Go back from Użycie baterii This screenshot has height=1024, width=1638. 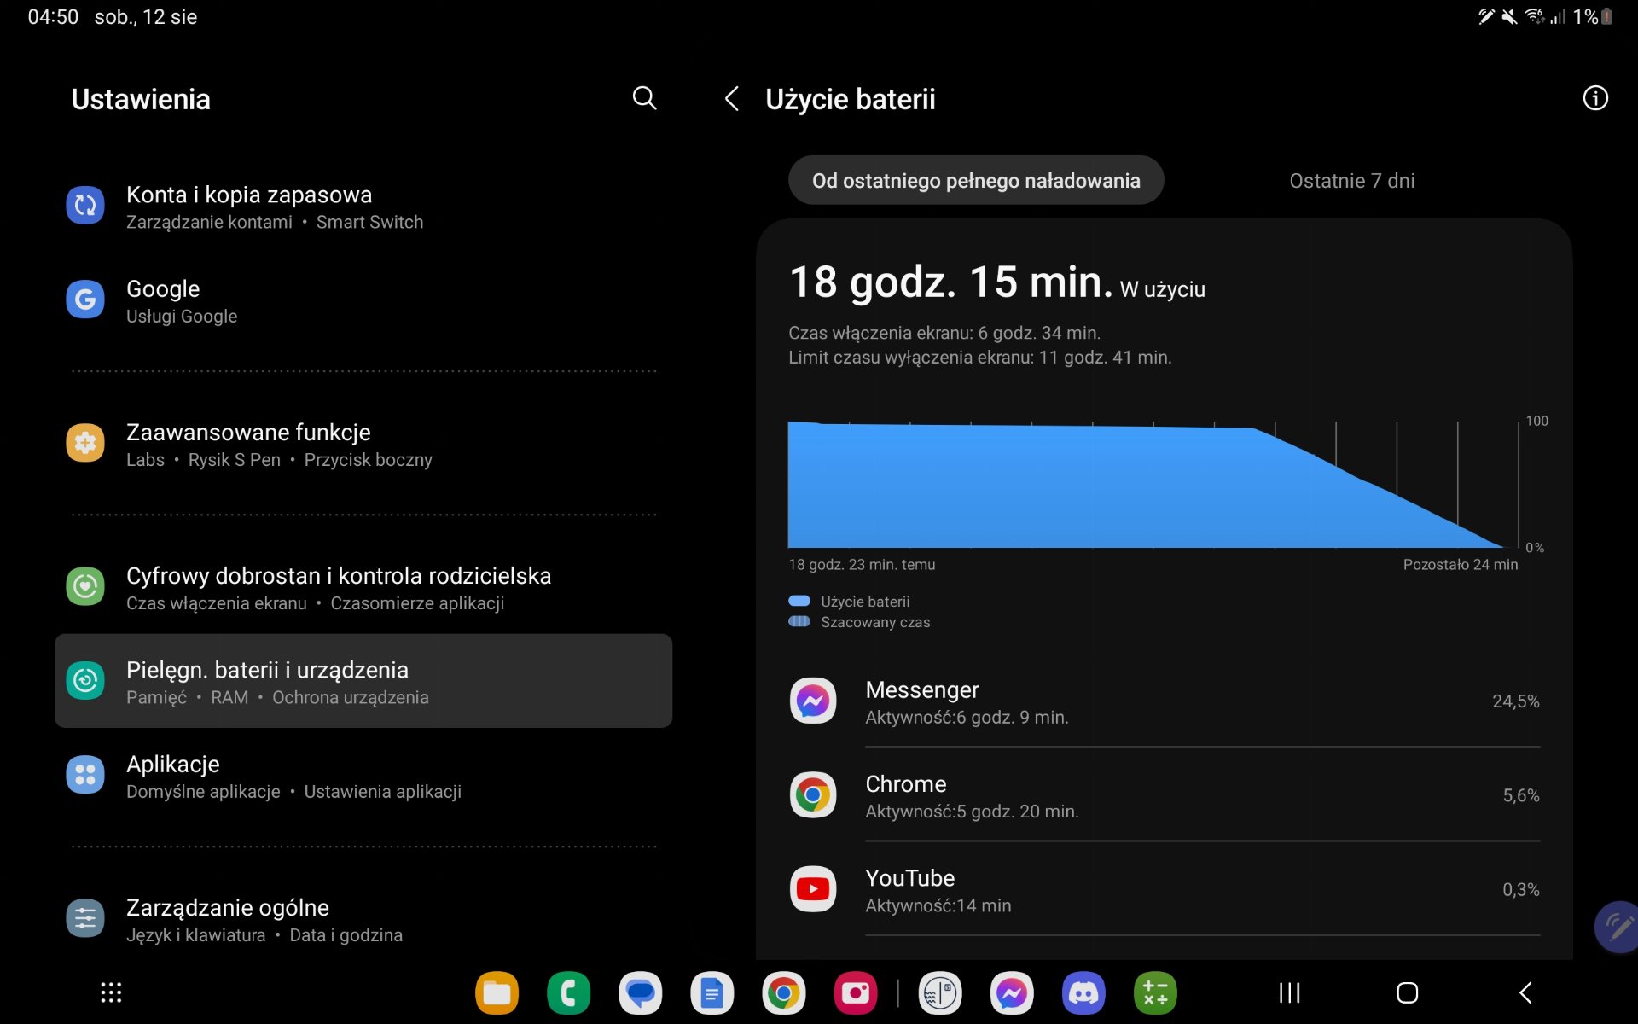pos(731,99)
